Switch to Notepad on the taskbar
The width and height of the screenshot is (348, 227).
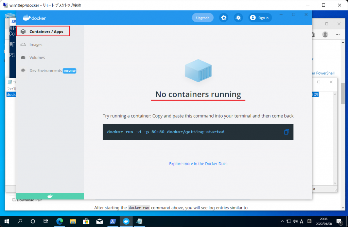click(x=139, y=221)
